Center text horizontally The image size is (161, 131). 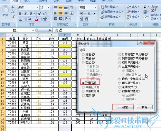point(61,13)
